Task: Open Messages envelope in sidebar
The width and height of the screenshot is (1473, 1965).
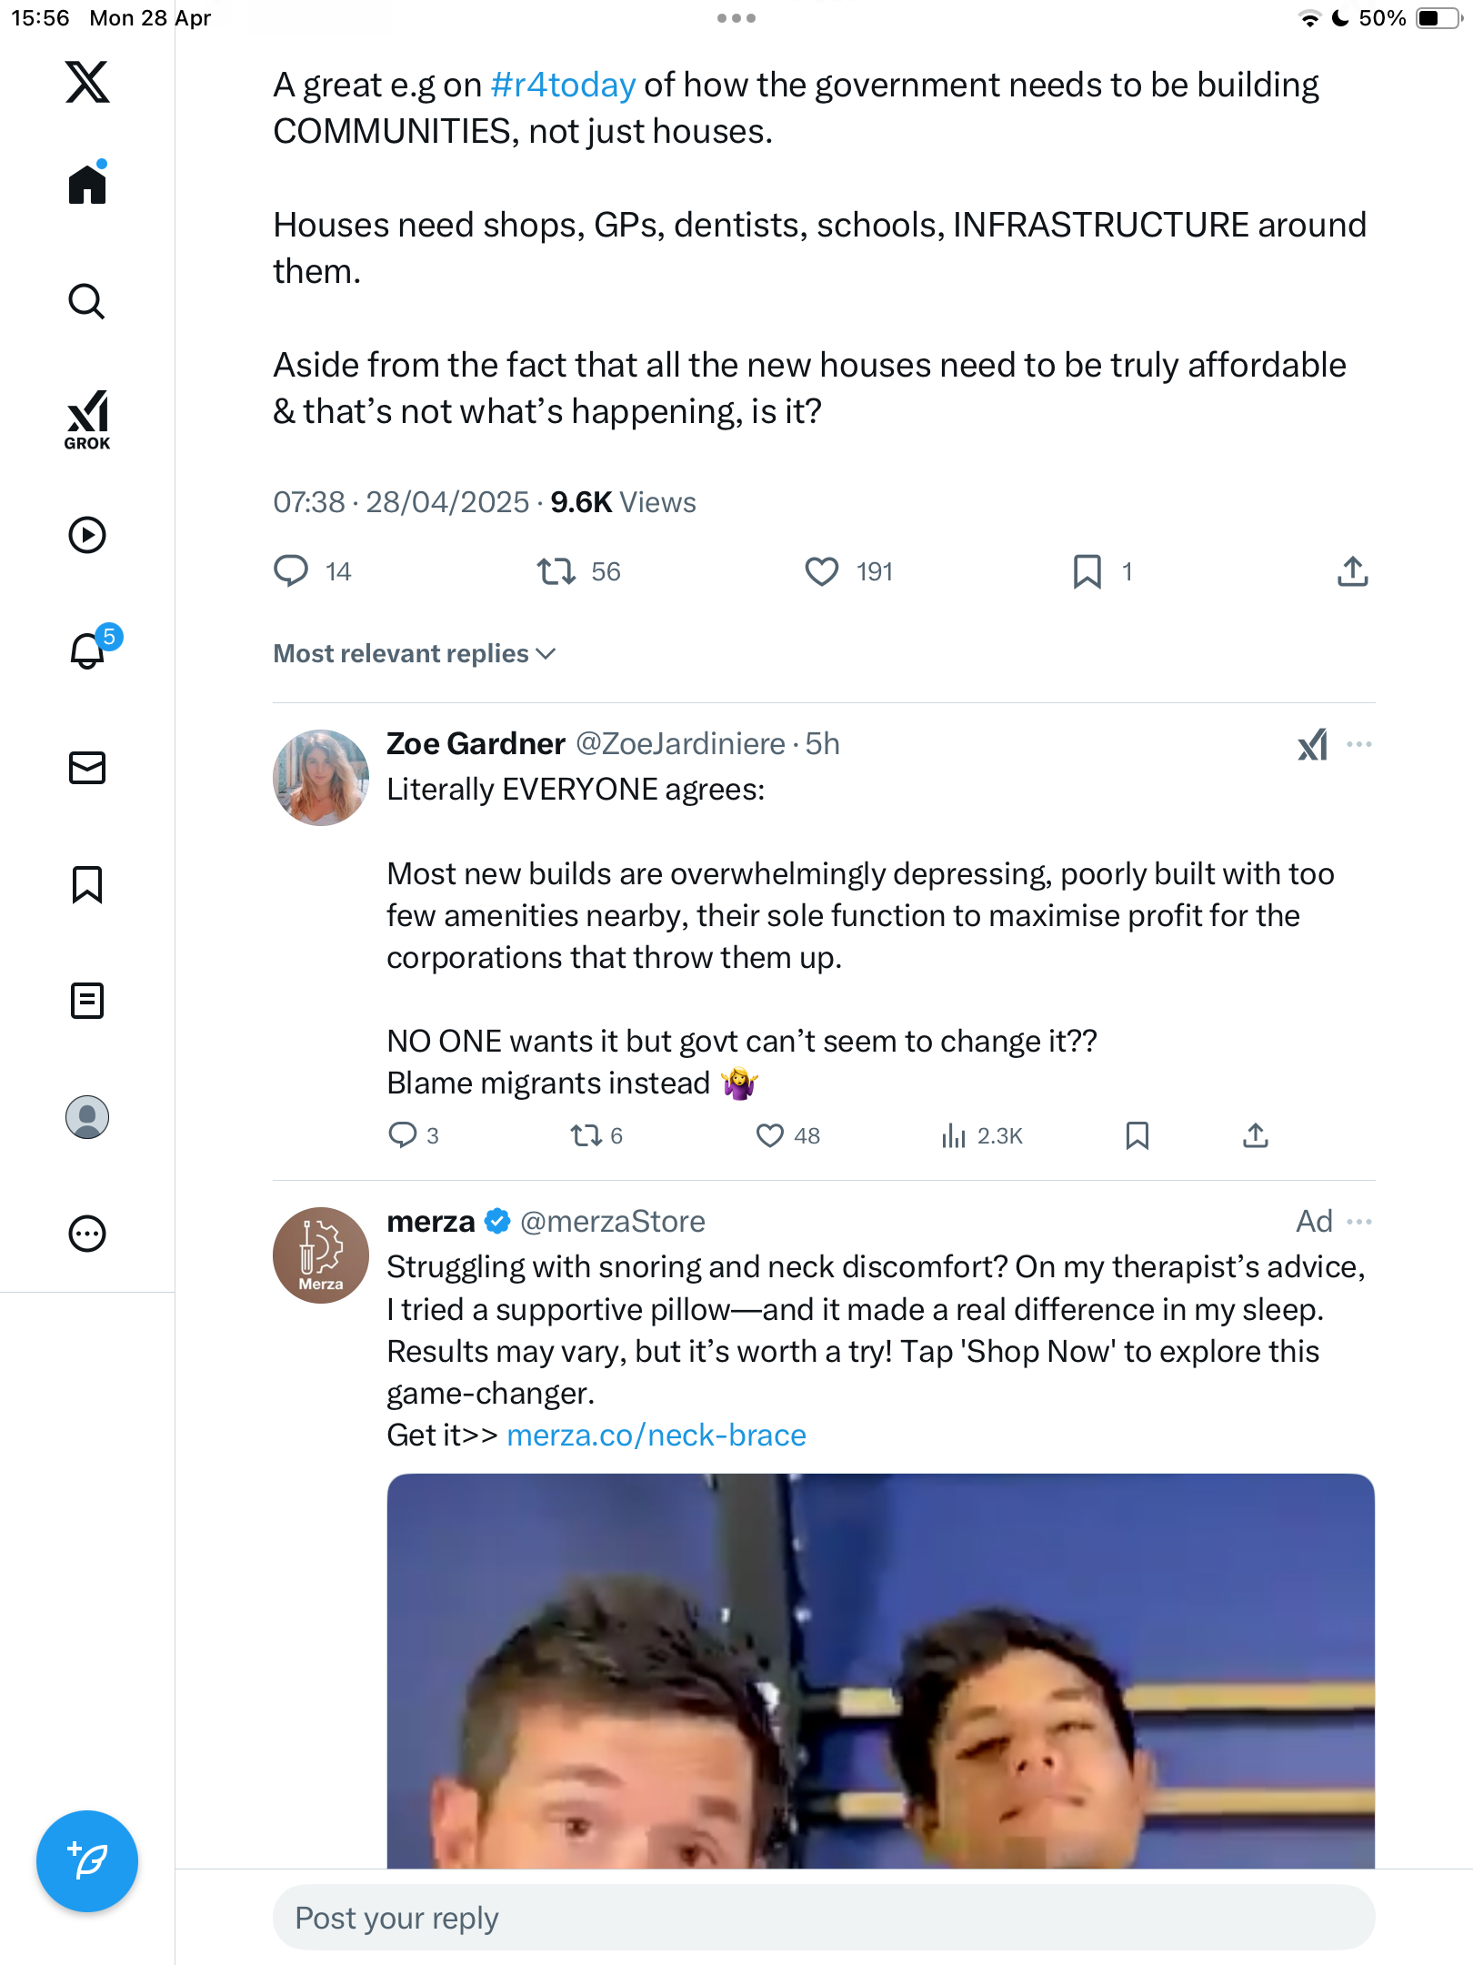Action: [87, 768]
